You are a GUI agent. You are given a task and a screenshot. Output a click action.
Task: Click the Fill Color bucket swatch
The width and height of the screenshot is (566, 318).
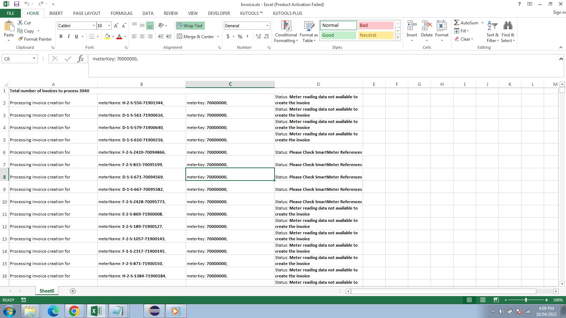[107, 36]
